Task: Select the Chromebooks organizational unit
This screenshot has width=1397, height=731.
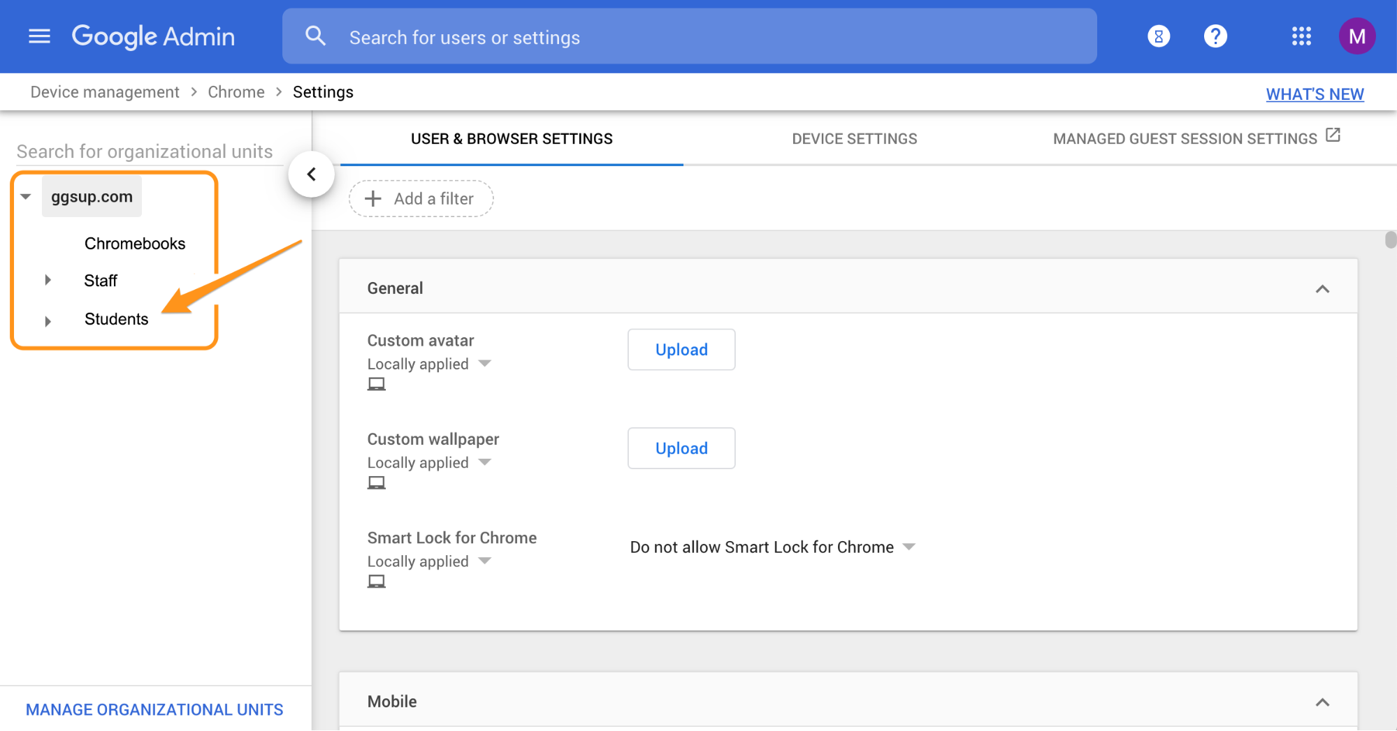Action: (135, 244)
